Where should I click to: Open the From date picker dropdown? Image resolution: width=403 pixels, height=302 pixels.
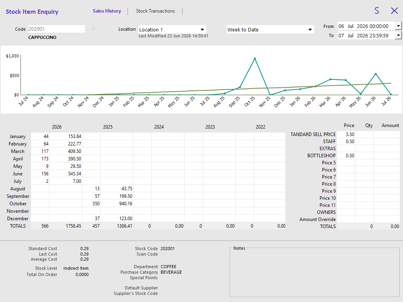click(x=398, y=26)
